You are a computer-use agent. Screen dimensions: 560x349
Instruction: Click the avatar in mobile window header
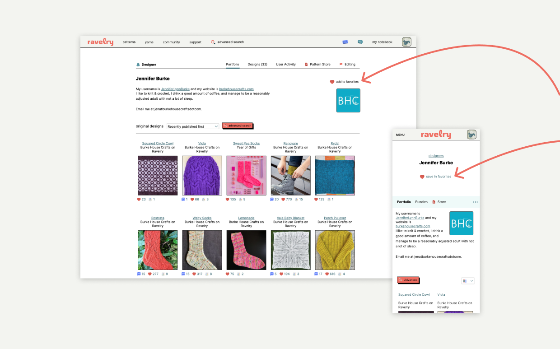[x=471, y=135]
